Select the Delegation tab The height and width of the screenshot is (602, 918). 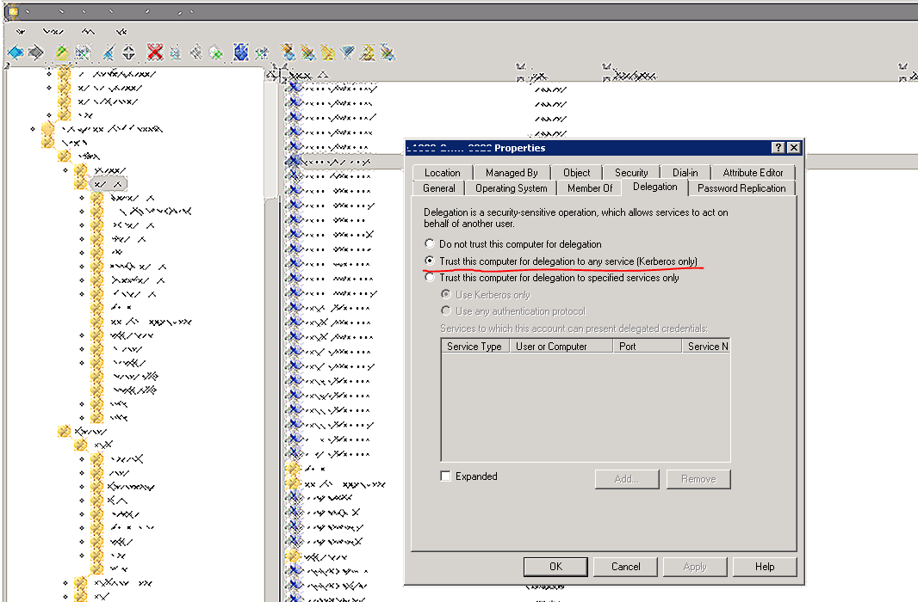tap(654, 187)
